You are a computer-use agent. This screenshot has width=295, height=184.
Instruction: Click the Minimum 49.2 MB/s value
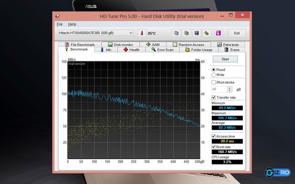[227, 108]
